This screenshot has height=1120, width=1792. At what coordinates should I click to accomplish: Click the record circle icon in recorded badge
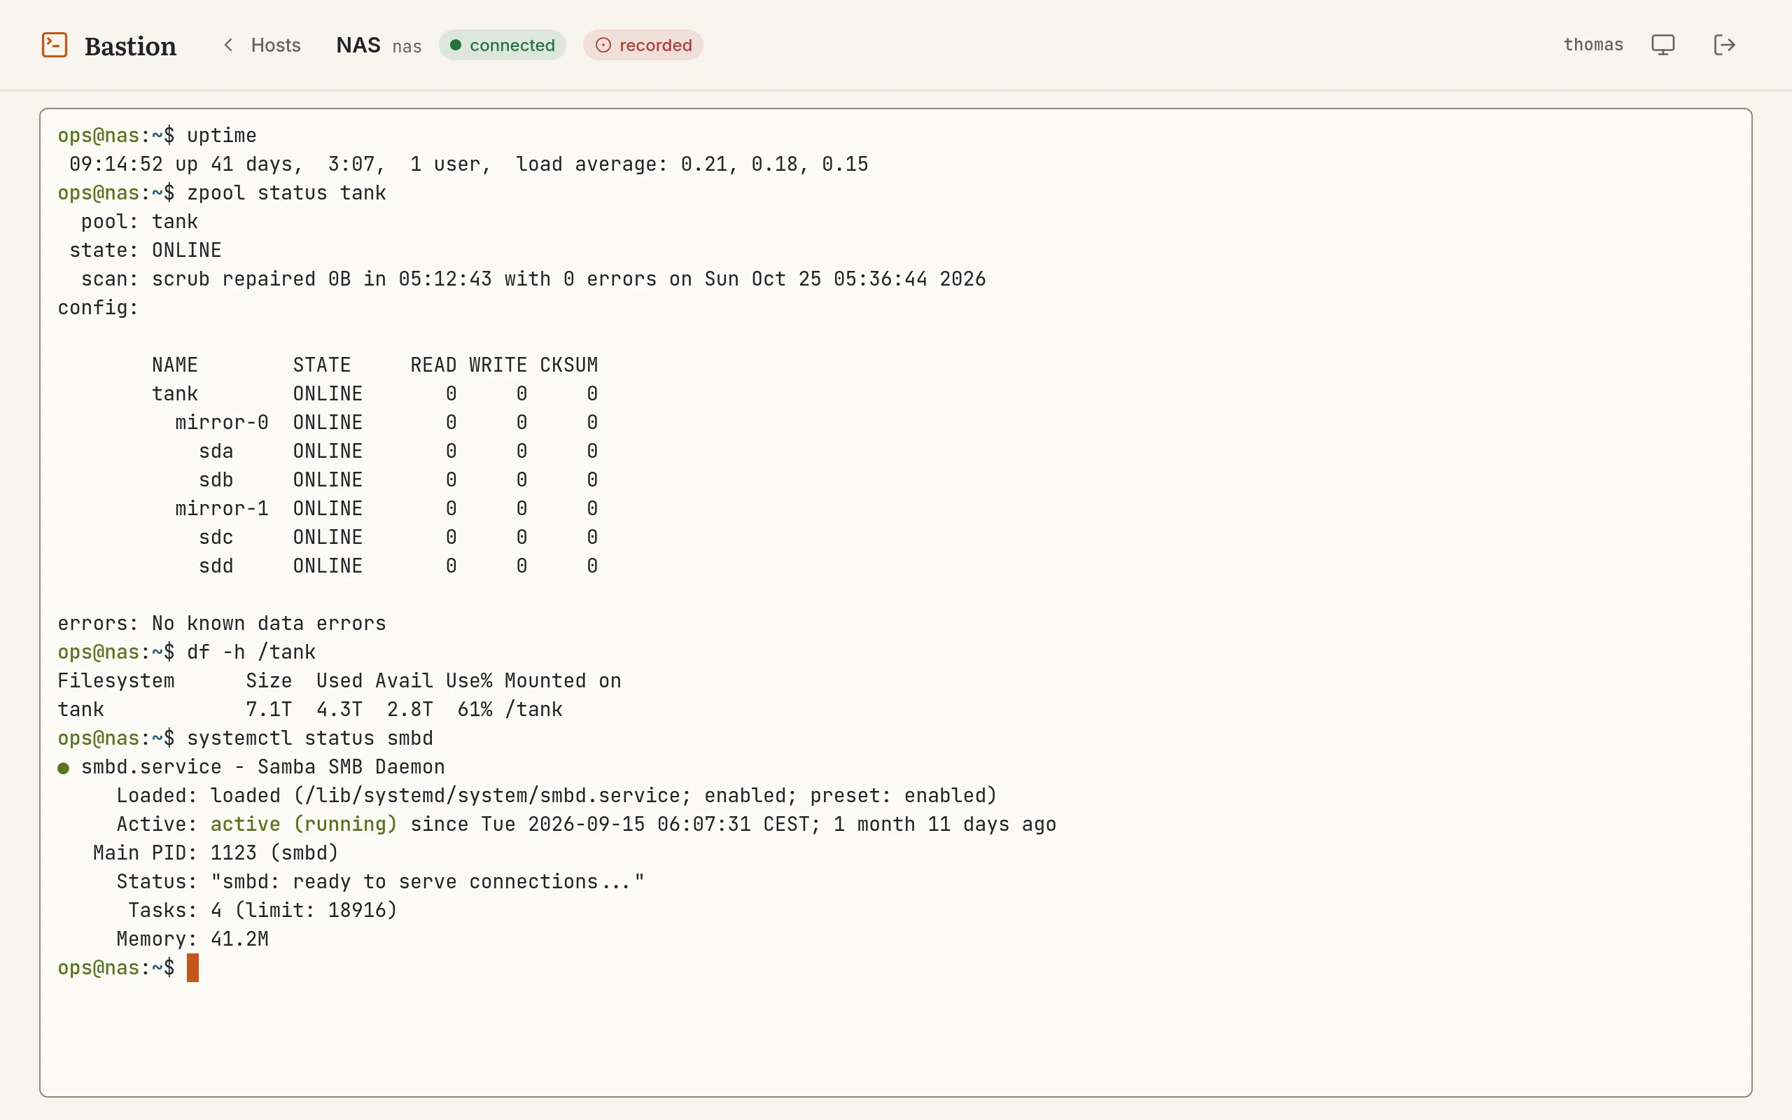[603, 45]
